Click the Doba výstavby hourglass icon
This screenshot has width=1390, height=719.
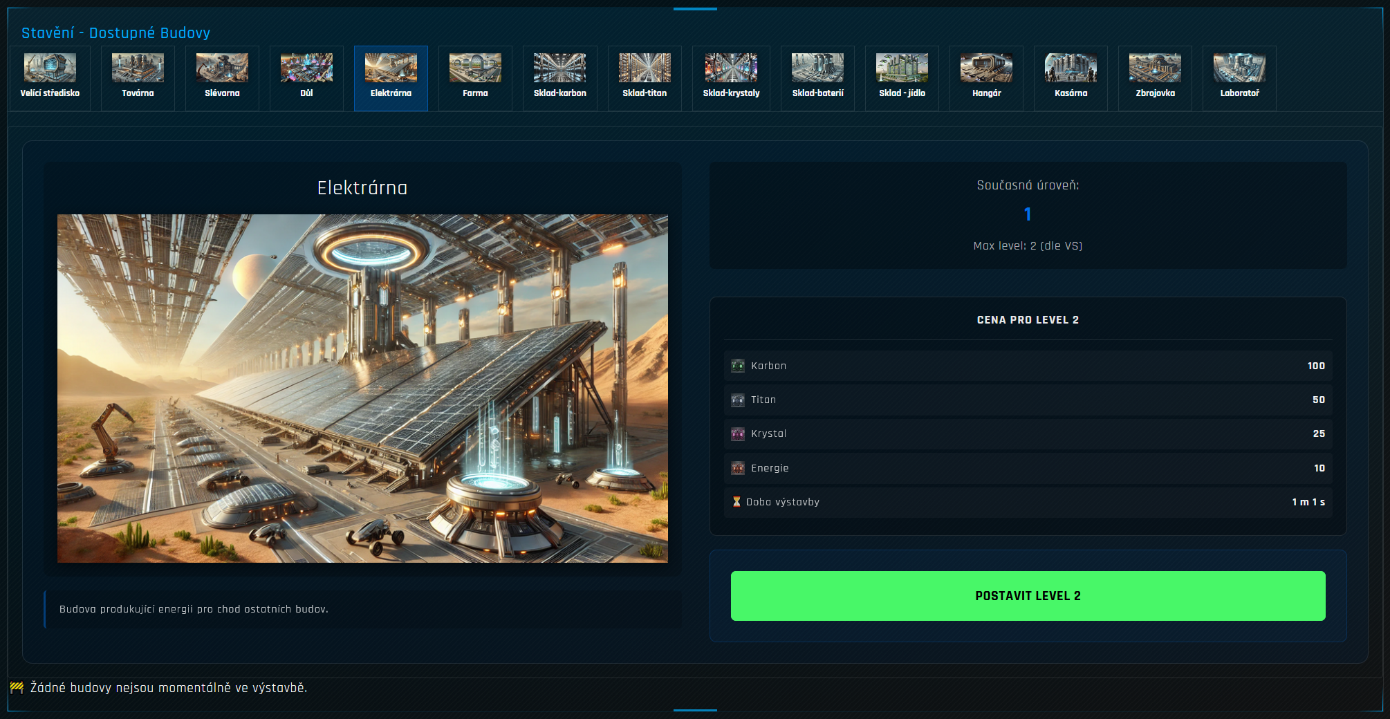tap(736, 502)
